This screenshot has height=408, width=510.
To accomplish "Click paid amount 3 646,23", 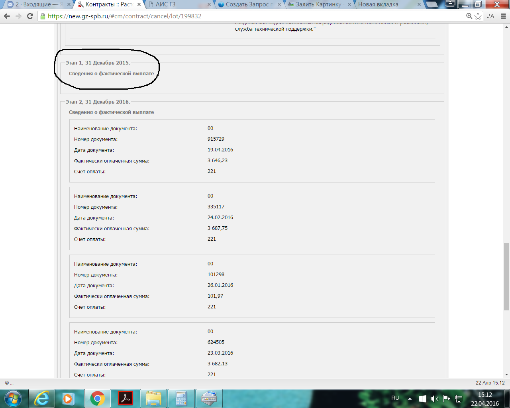I will [x=218, y=161].
